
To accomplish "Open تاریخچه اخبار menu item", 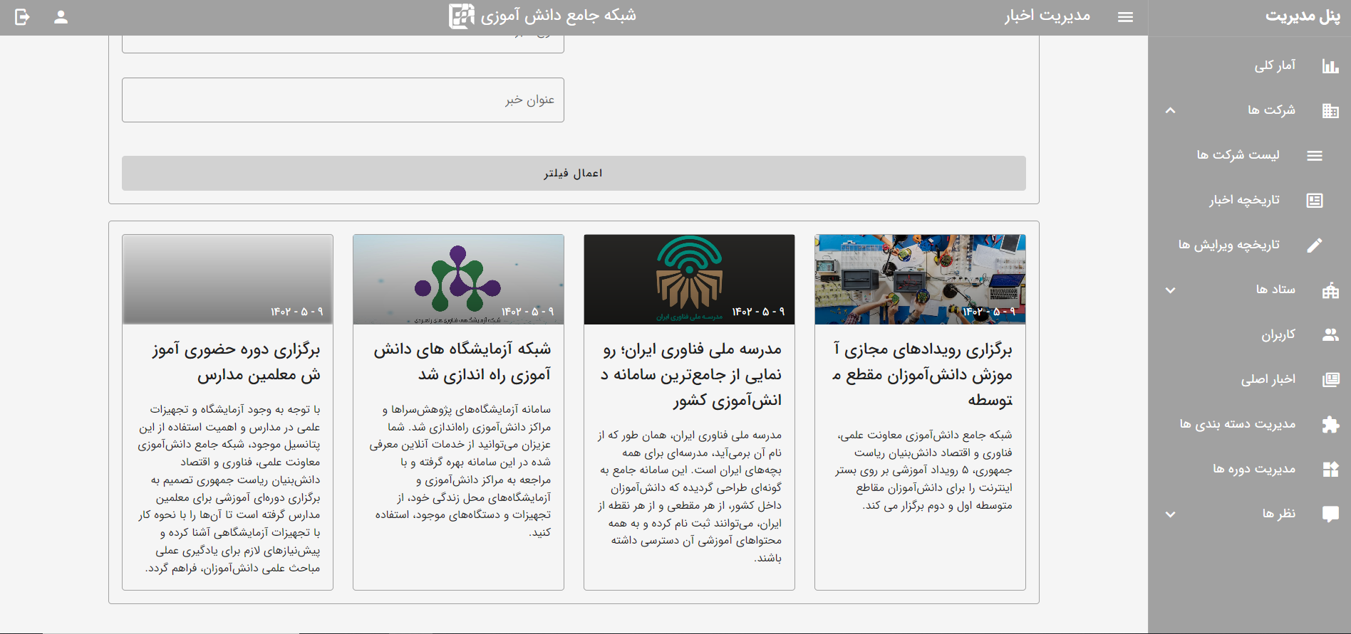I will (x=1243, y=201).
